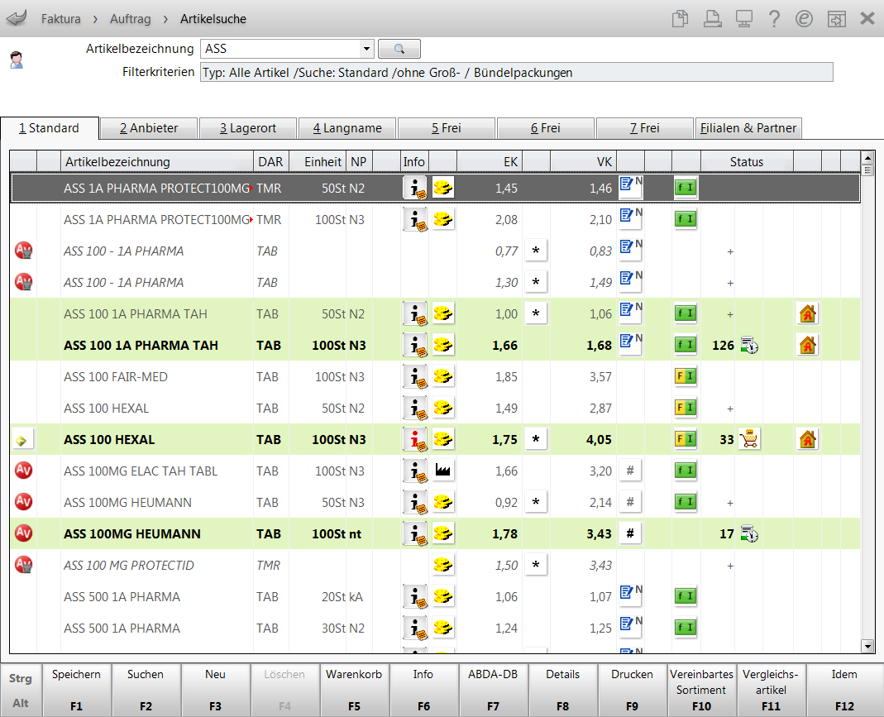Click house icon in bold ASS 100 HEXAL row
Image resolution: width=884 pixels, height=717 pixels.
807,439
